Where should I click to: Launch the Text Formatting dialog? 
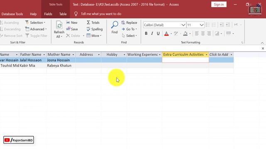pyautogui.click(x=242, y=43)
